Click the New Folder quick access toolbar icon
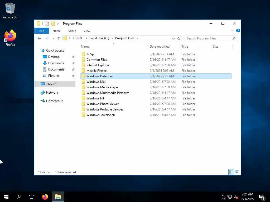 coord(53,24)
